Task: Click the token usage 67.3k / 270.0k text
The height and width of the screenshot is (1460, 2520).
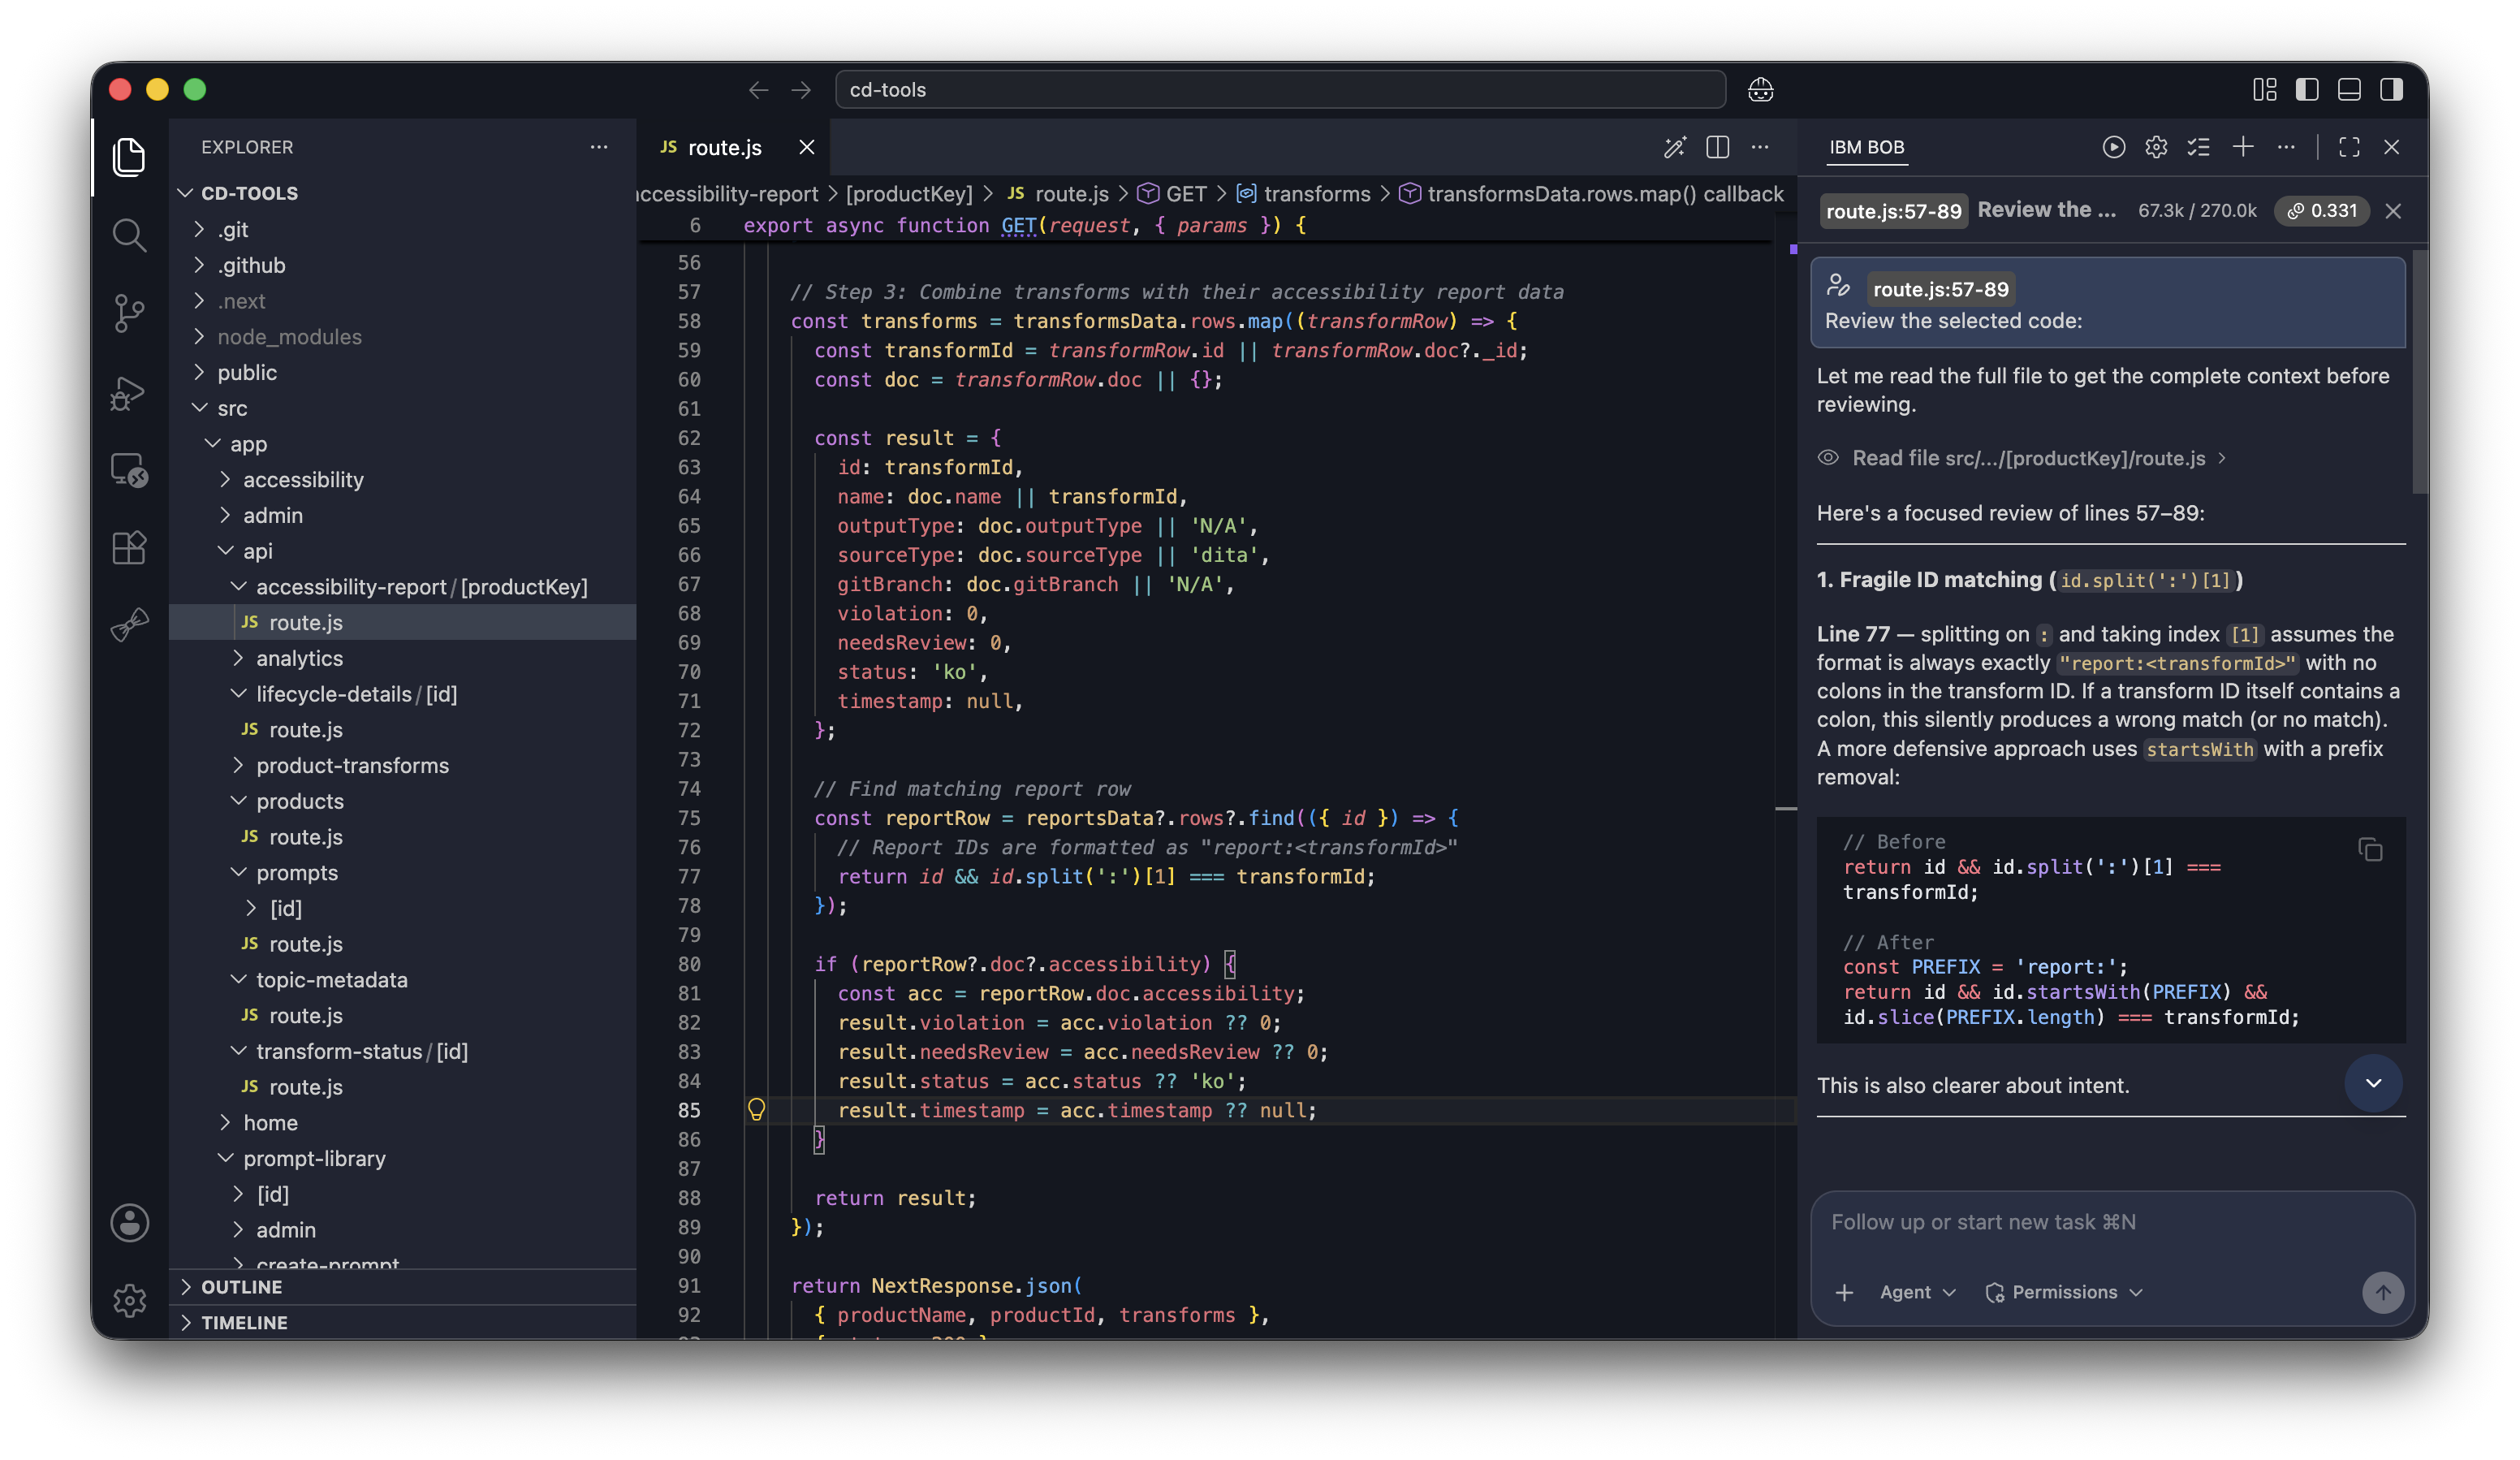Action: [2197, 211]
